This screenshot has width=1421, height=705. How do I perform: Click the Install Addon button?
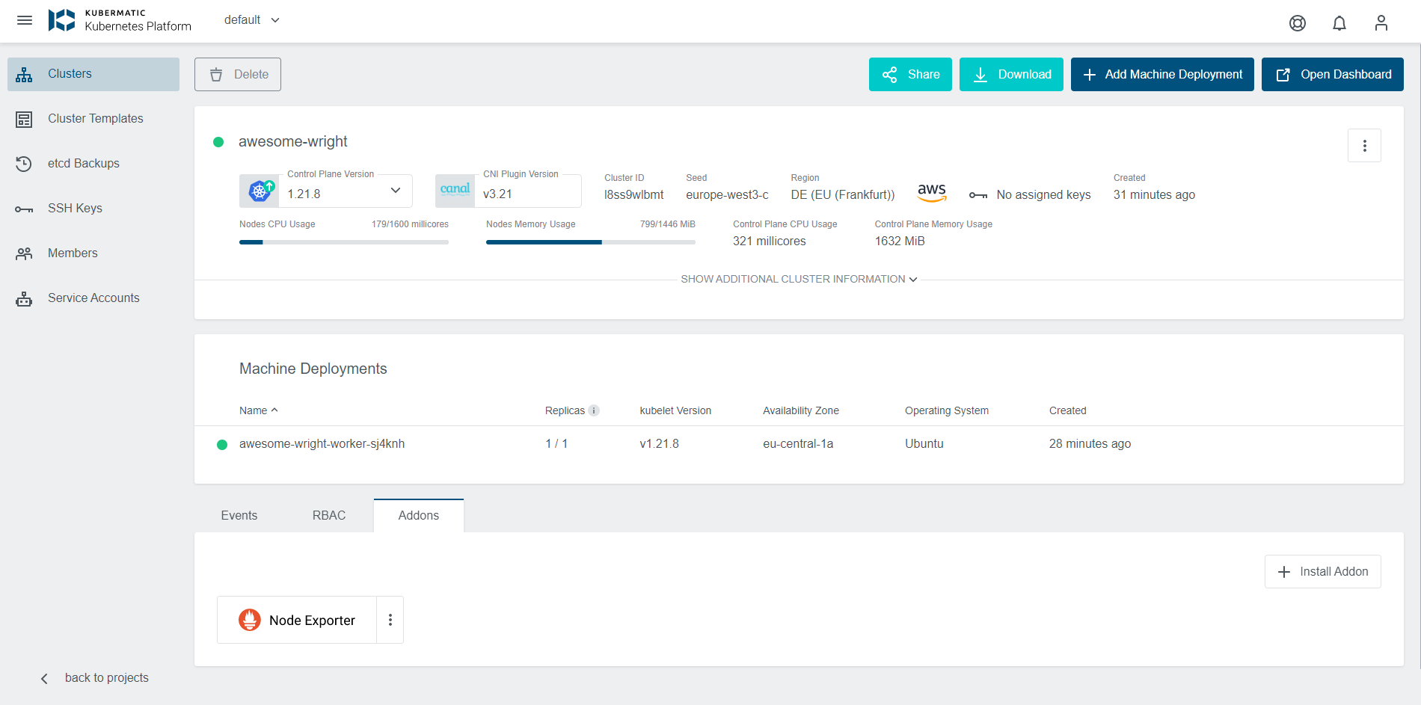click(1322, 571)
